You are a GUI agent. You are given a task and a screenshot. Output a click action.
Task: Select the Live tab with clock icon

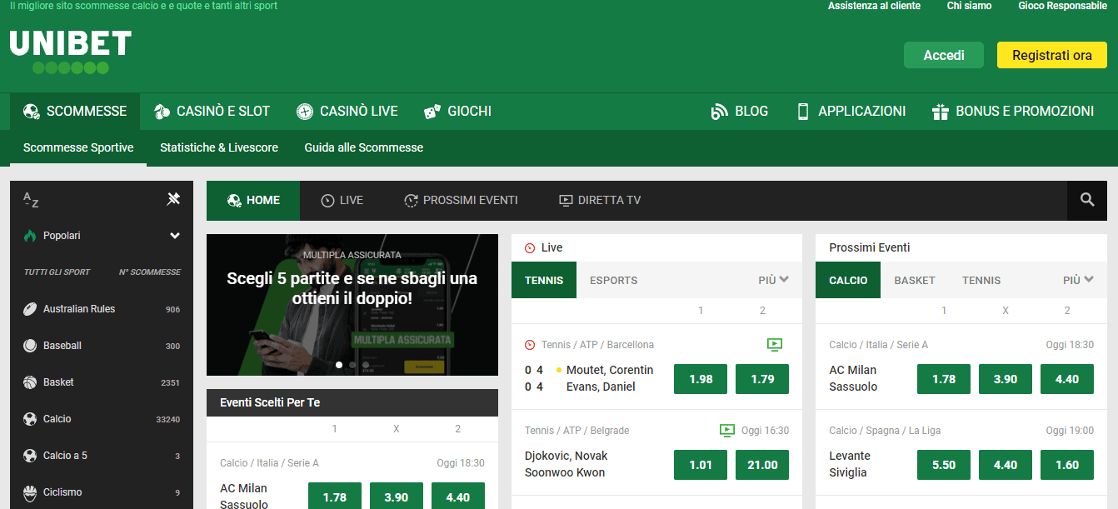pos(342,200)
